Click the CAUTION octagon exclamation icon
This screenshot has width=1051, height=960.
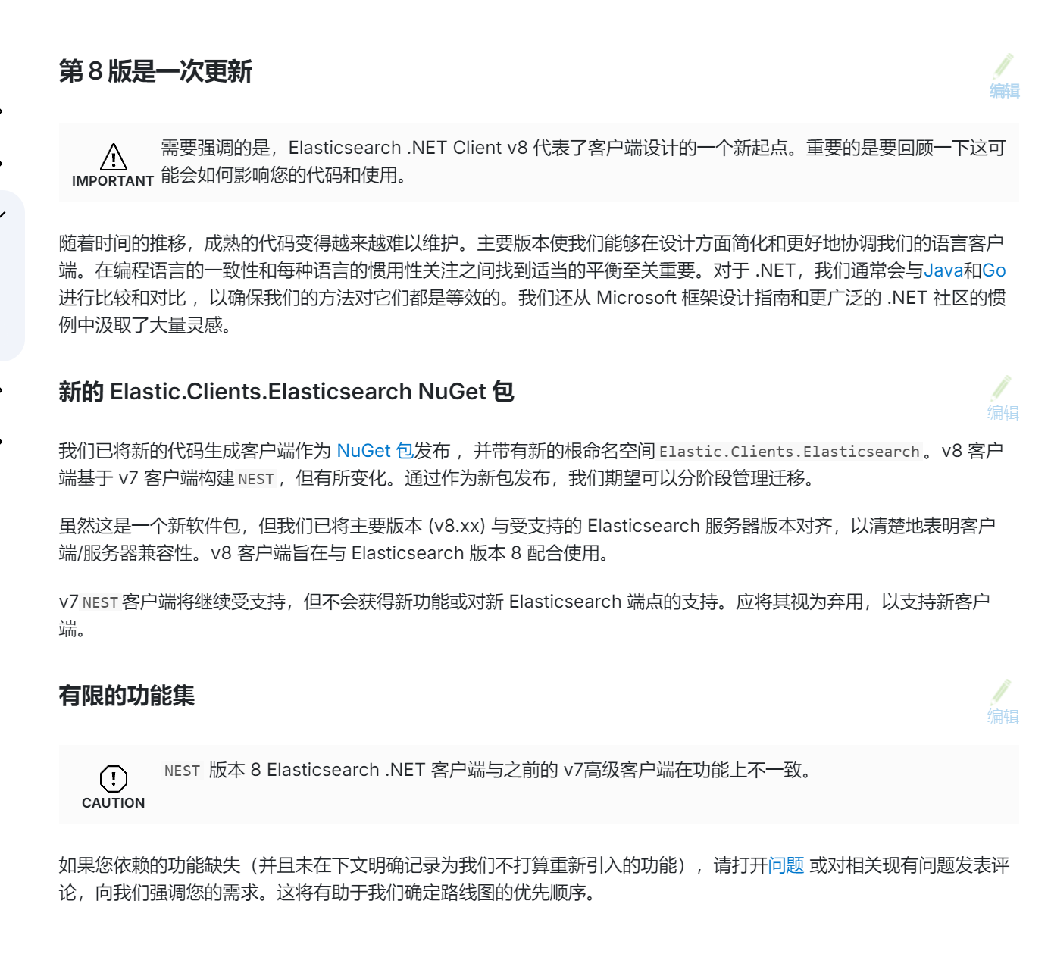[x=114, y=778]
